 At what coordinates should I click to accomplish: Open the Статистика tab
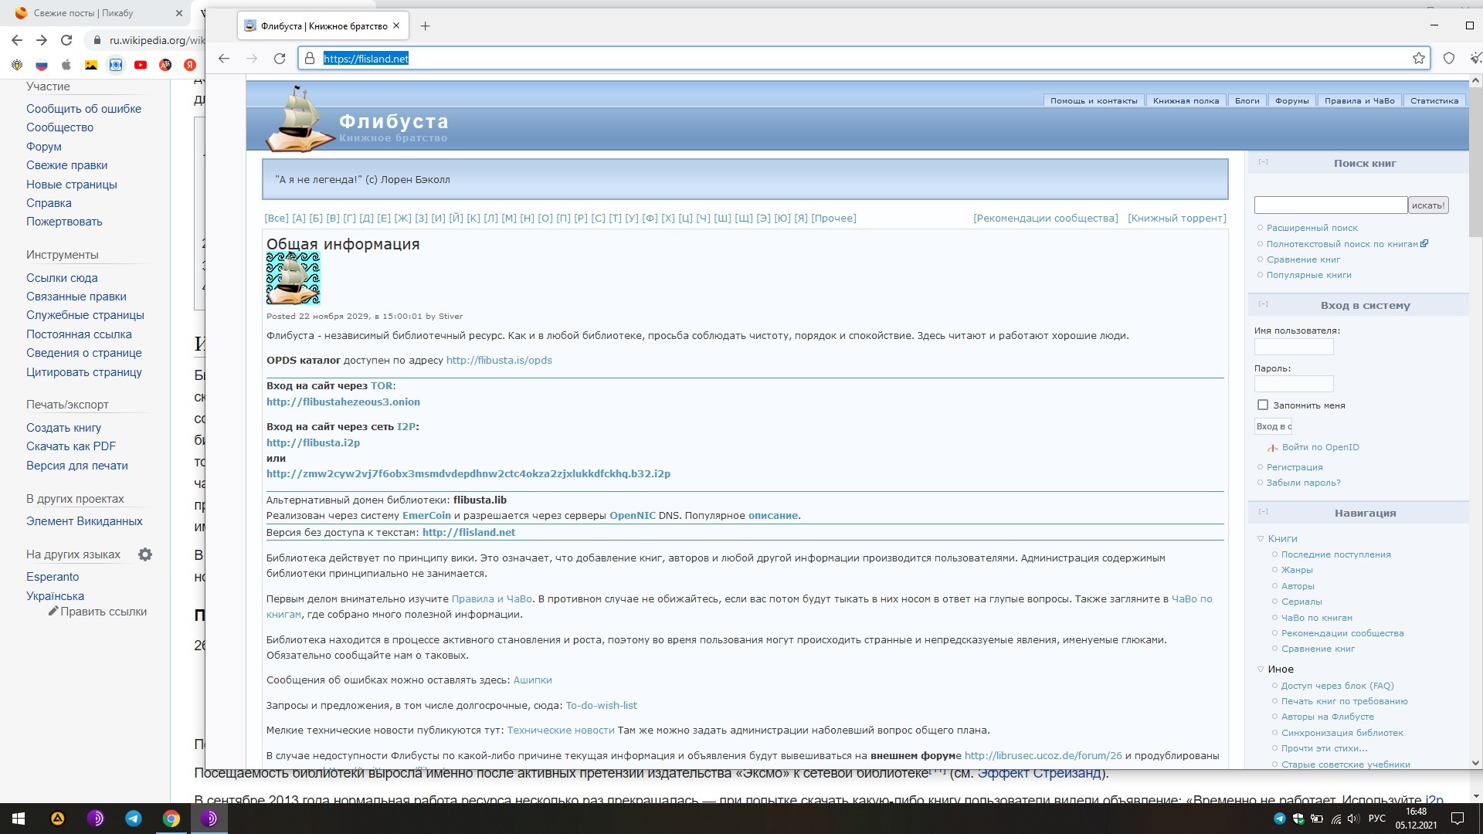pyautogui.click(x=1434, y=100)
